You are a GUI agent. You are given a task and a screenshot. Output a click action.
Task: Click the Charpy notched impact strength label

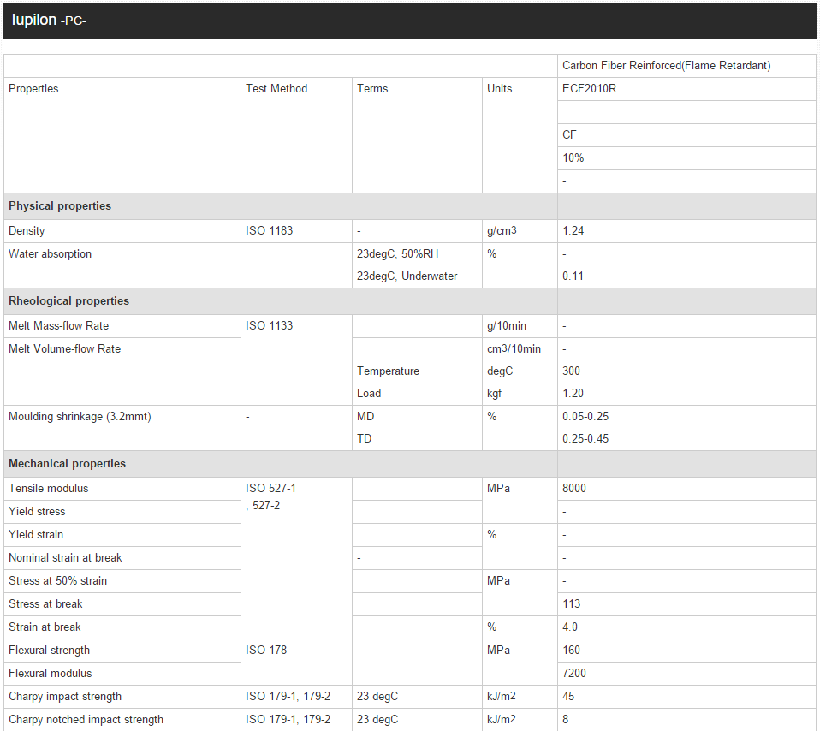point(86,719)
